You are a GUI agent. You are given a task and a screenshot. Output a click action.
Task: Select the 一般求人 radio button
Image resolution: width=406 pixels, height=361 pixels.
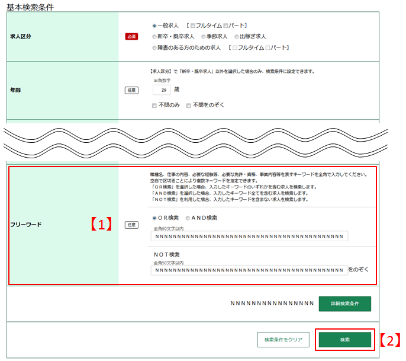[154, 26]
